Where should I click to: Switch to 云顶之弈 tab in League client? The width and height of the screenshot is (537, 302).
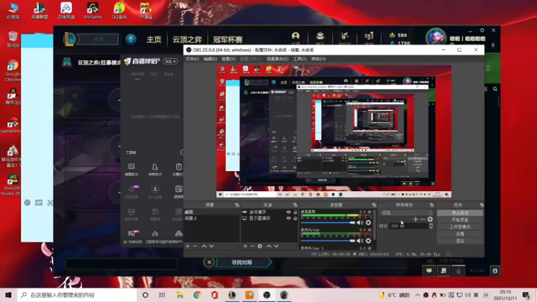[187, 40]
